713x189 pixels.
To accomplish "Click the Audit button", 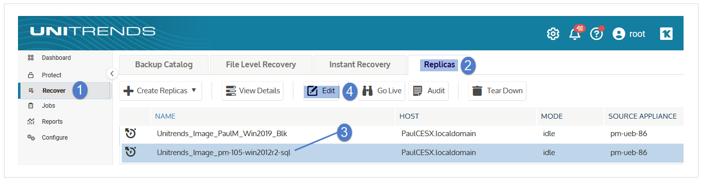I will pyautogui.click(x=428, y=91).
